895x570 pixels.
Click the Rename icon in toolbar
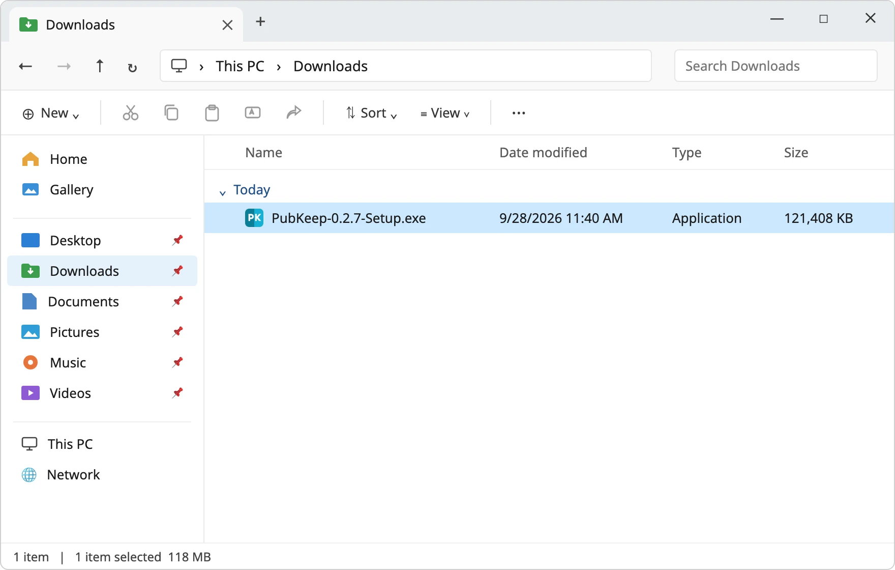[253, 112]
